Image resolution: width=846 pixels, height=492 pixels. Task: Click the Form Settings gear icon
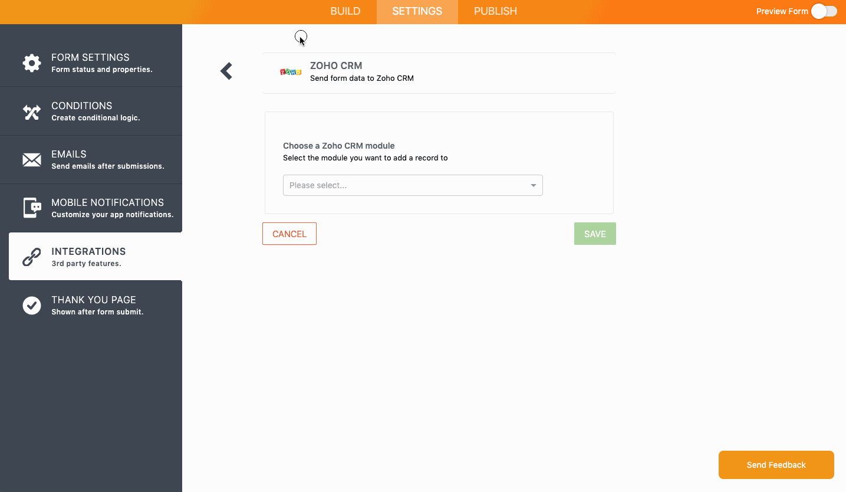coord(32,63)
